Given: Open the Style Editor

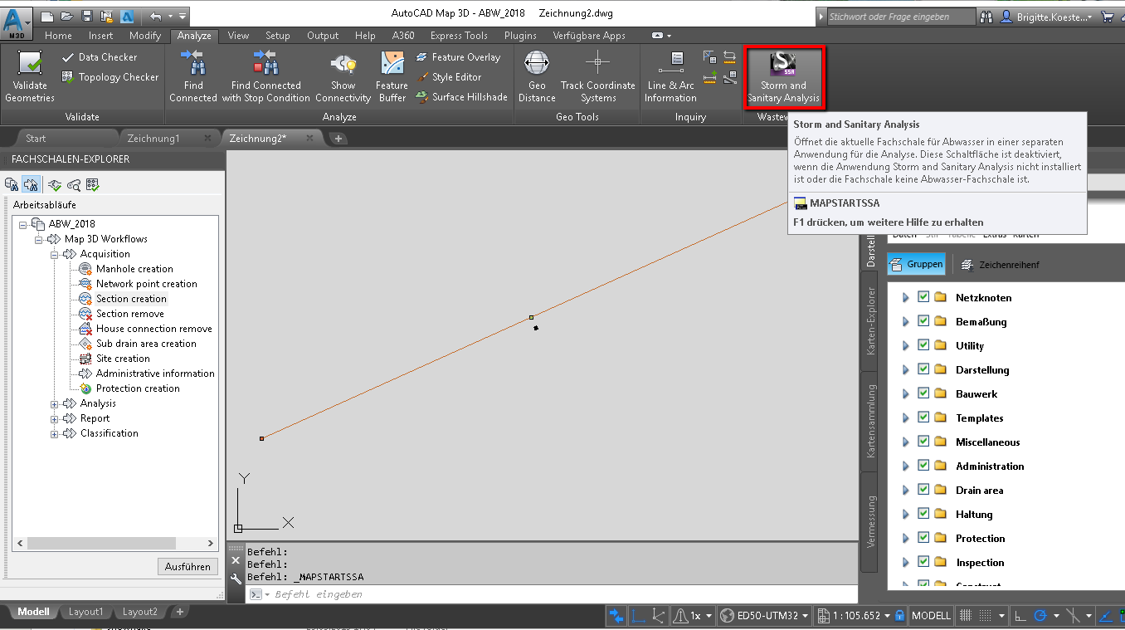Looking at the screenshot, I should pyautogui.click(x=448, y=77).
